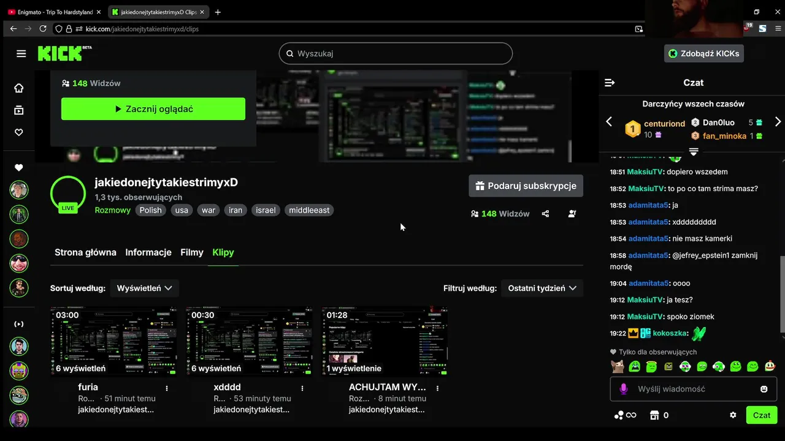Send message with Czat button

[x=762, y=415]
